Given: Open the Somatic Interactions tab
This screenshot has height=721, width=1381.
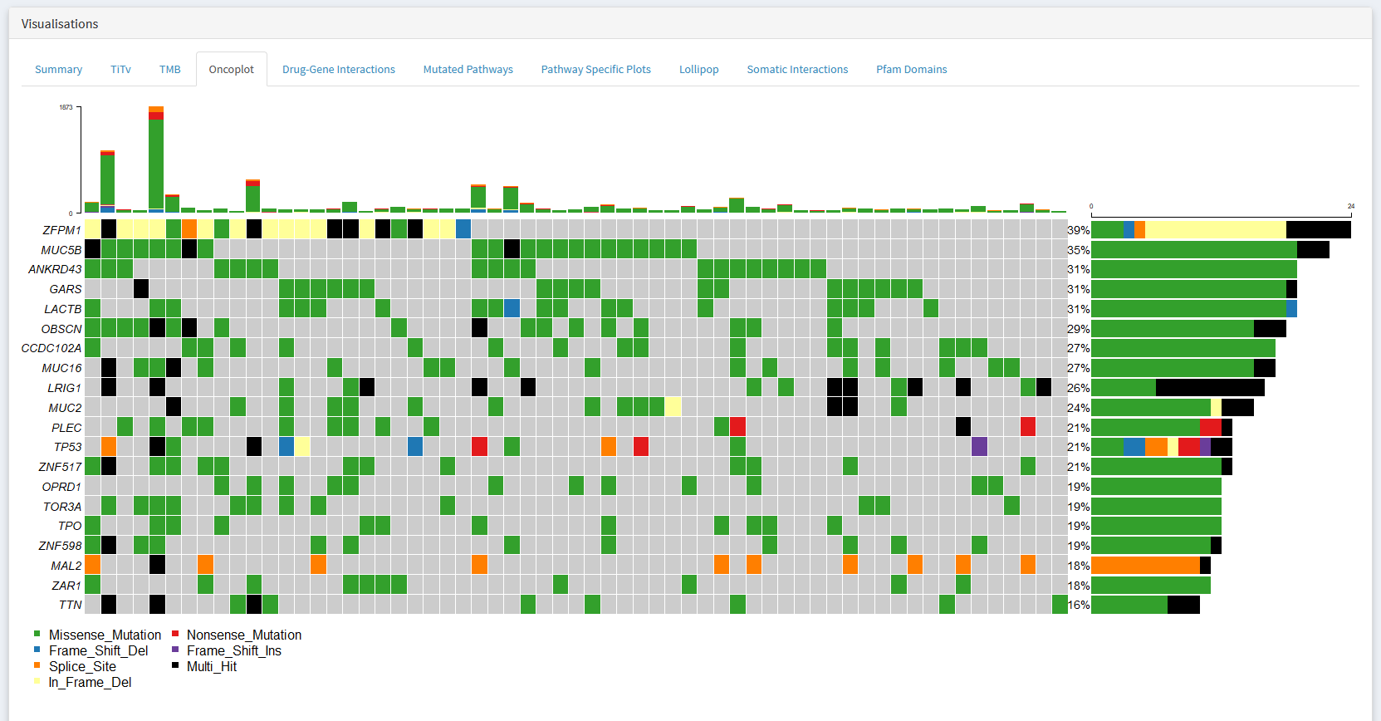Looking at the screenshot, I should 797,70.
